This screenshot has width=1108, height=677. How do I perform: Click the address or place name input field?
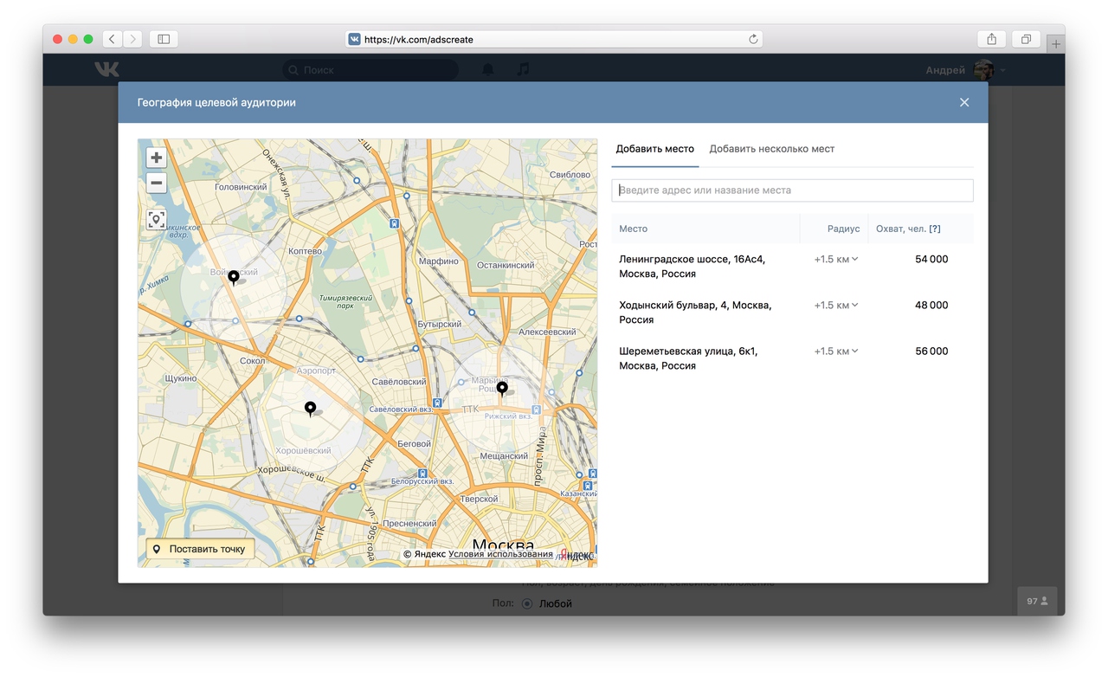(x=792, y=190)
